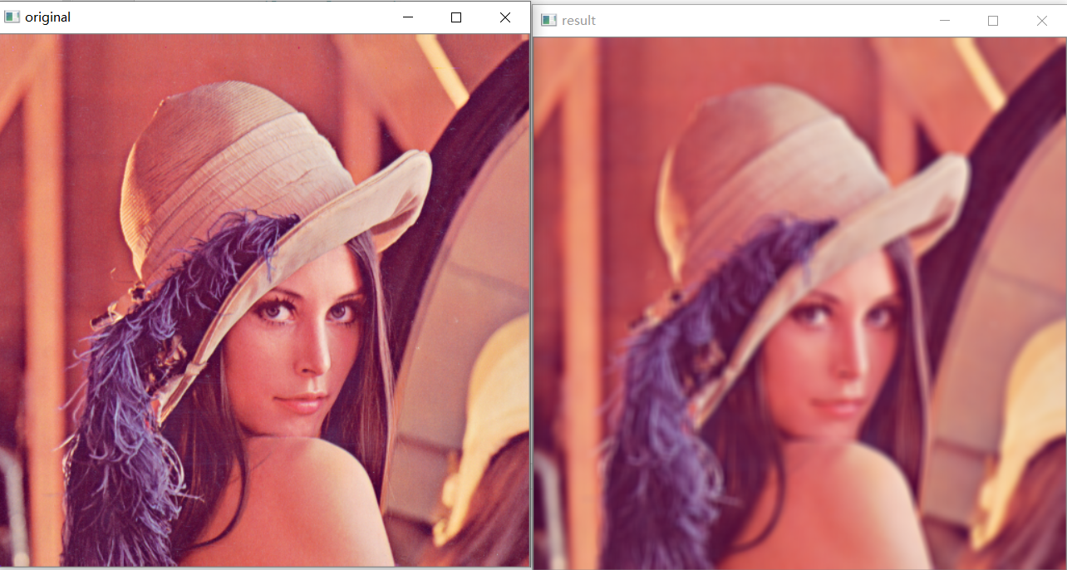The height and width of the screenshot is (570, 1067).
Task: Close the original window
Action: point(505,17)
